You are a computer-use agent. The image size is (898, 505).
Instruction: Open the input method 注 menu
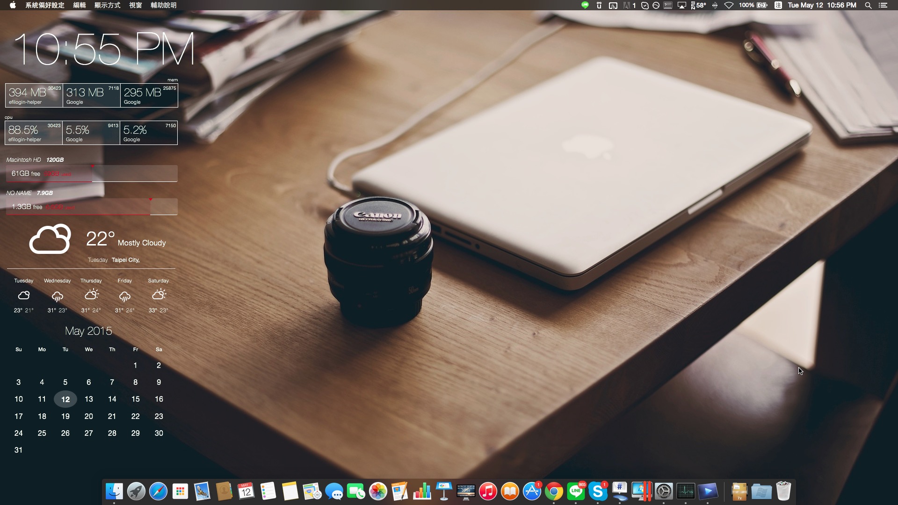(778, 5)
